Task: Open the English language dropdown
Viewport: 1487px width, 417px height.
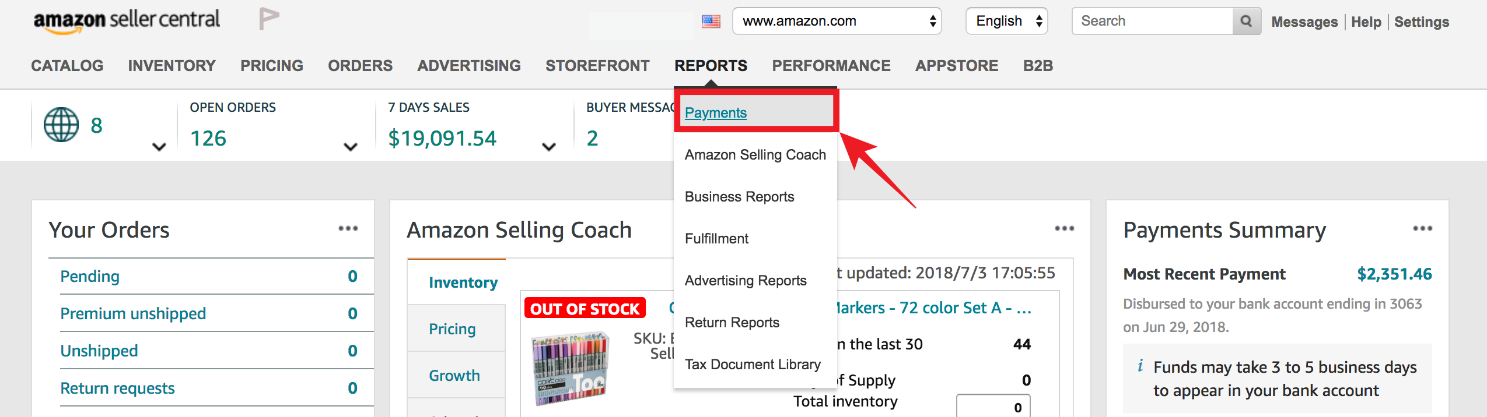Action: coord(1007,21)
